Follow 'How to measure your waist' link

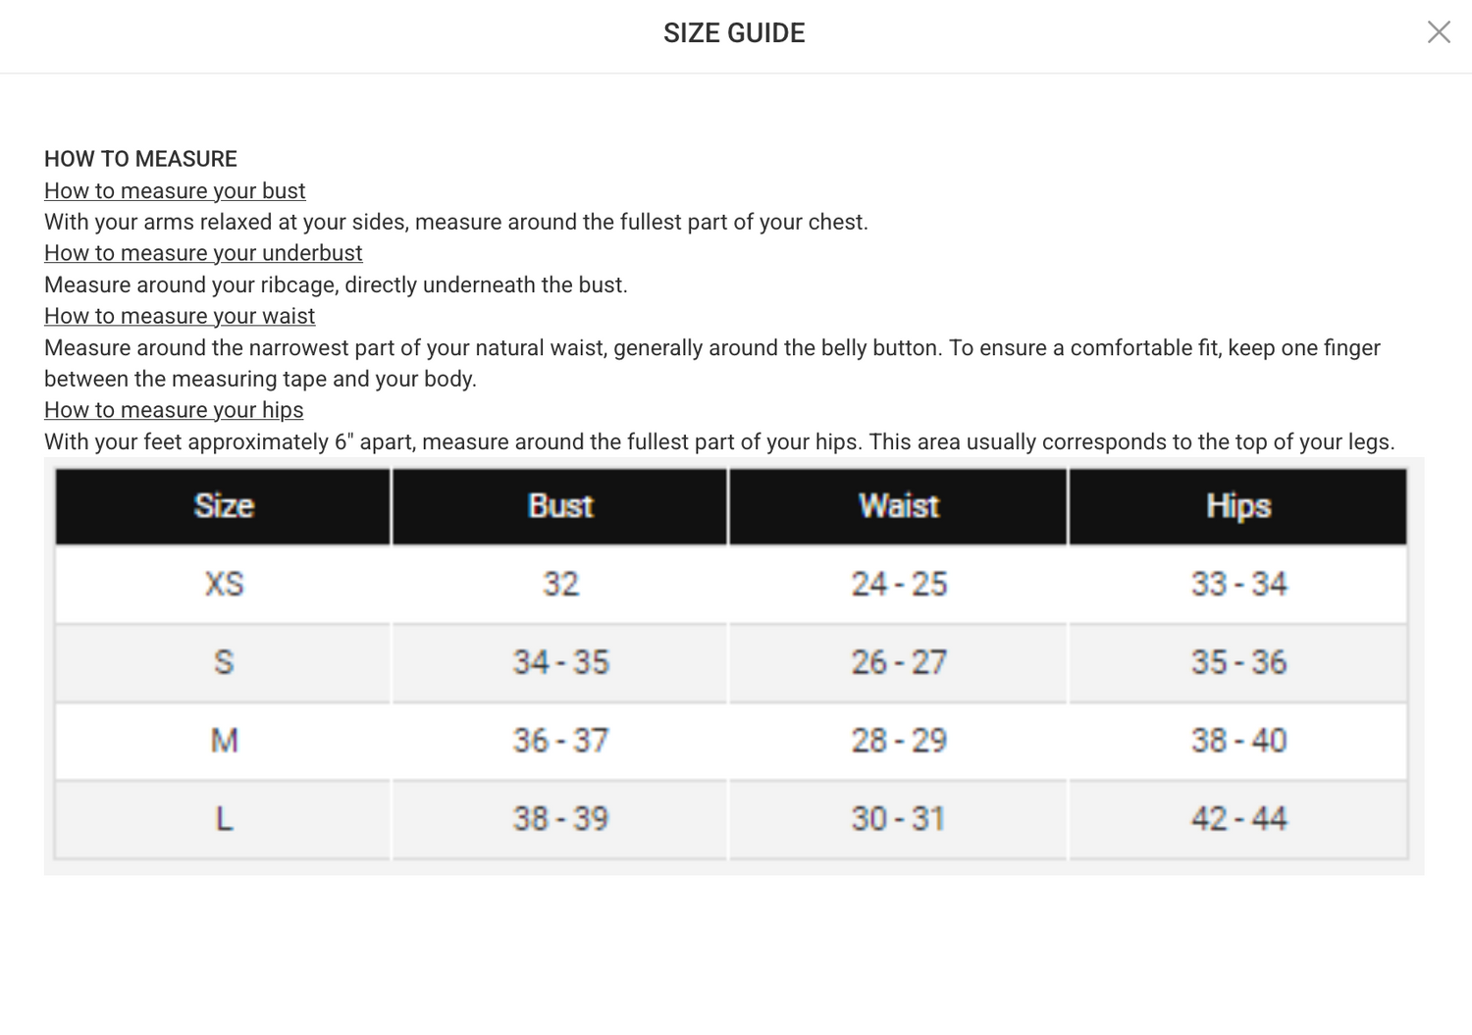point(180,316)
